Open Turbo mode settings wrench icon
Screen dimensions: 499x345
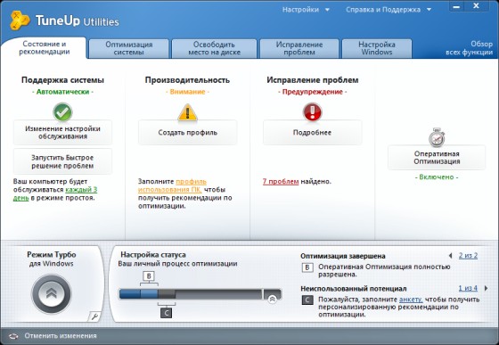(x=94, y=316)
